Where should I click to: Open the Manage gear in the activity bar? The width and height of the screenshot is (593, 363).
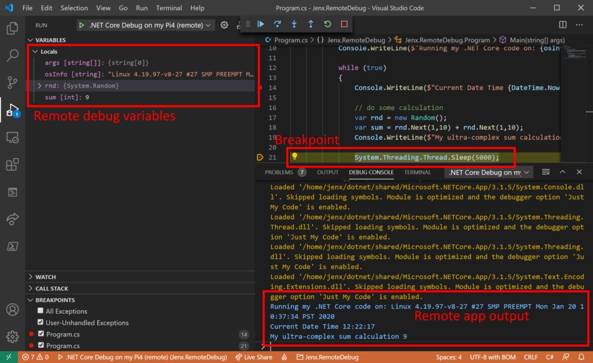(x=12, y=336)
